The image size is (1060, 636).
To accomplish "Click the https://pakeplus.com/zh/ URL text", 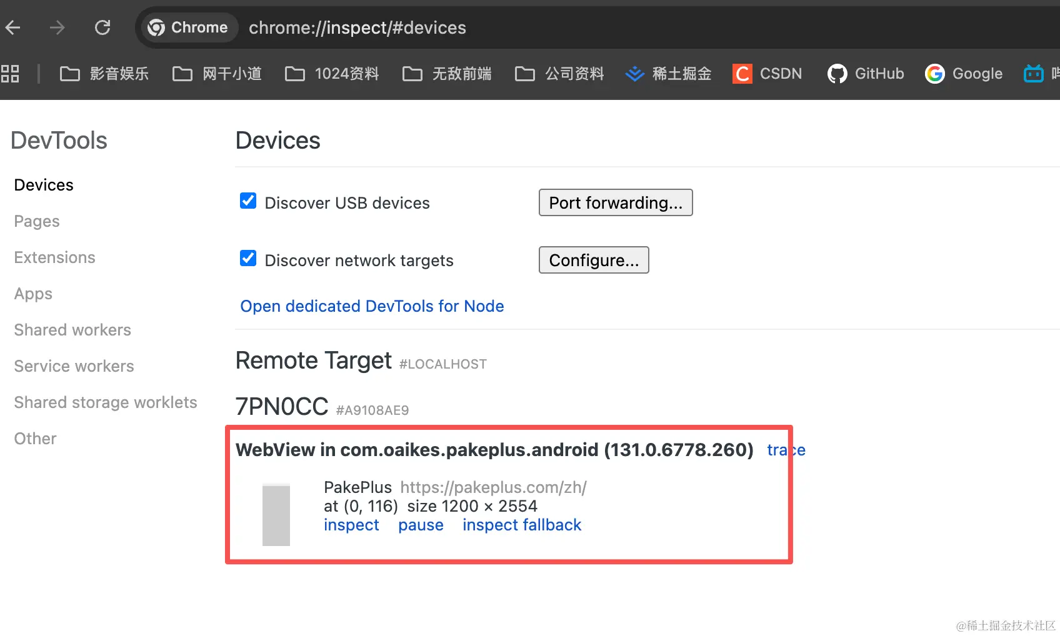I will [x=493, y=487].
